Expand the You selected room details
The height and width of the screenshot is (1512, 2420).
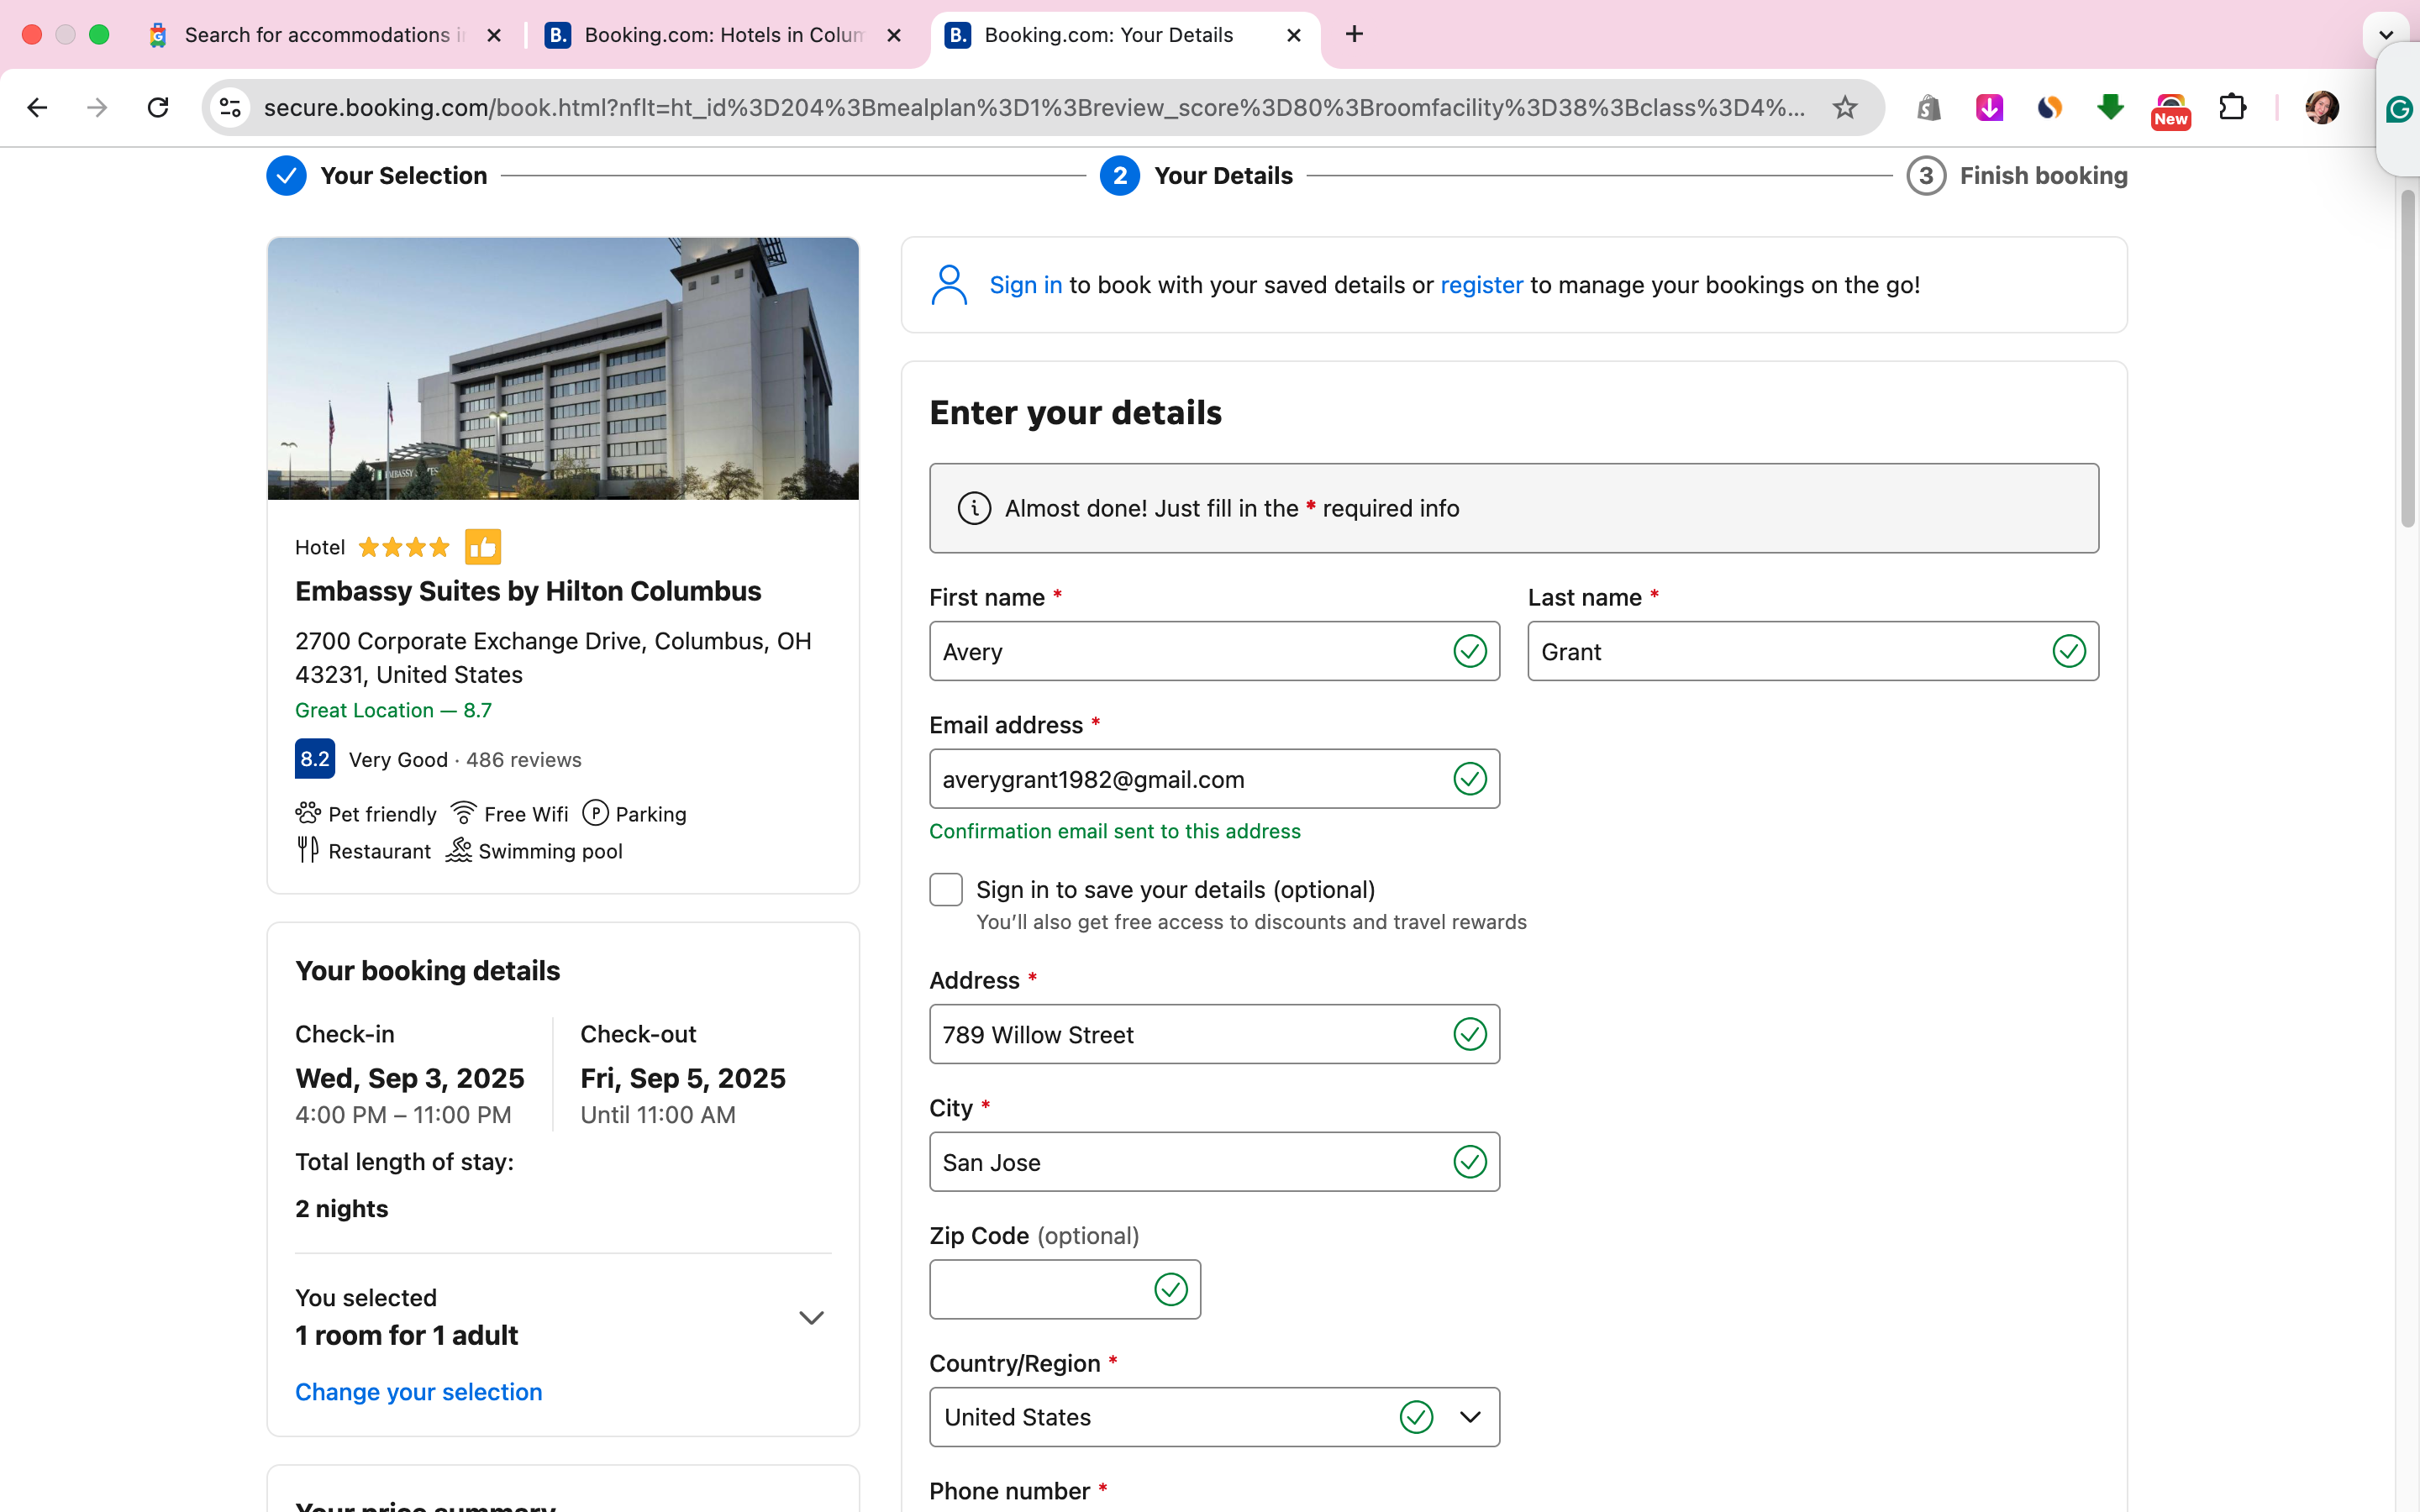pos(811,1317)
